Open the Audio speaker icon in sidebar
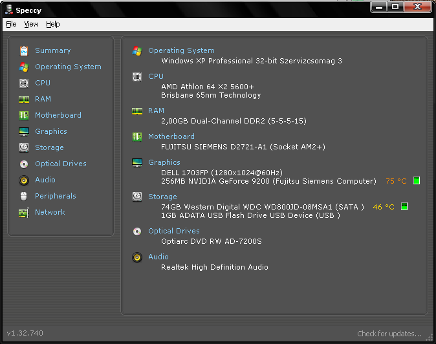 (24, 180)
